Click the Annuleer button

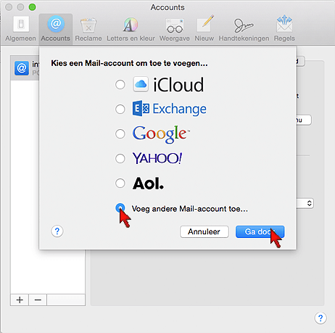(204, 231)
